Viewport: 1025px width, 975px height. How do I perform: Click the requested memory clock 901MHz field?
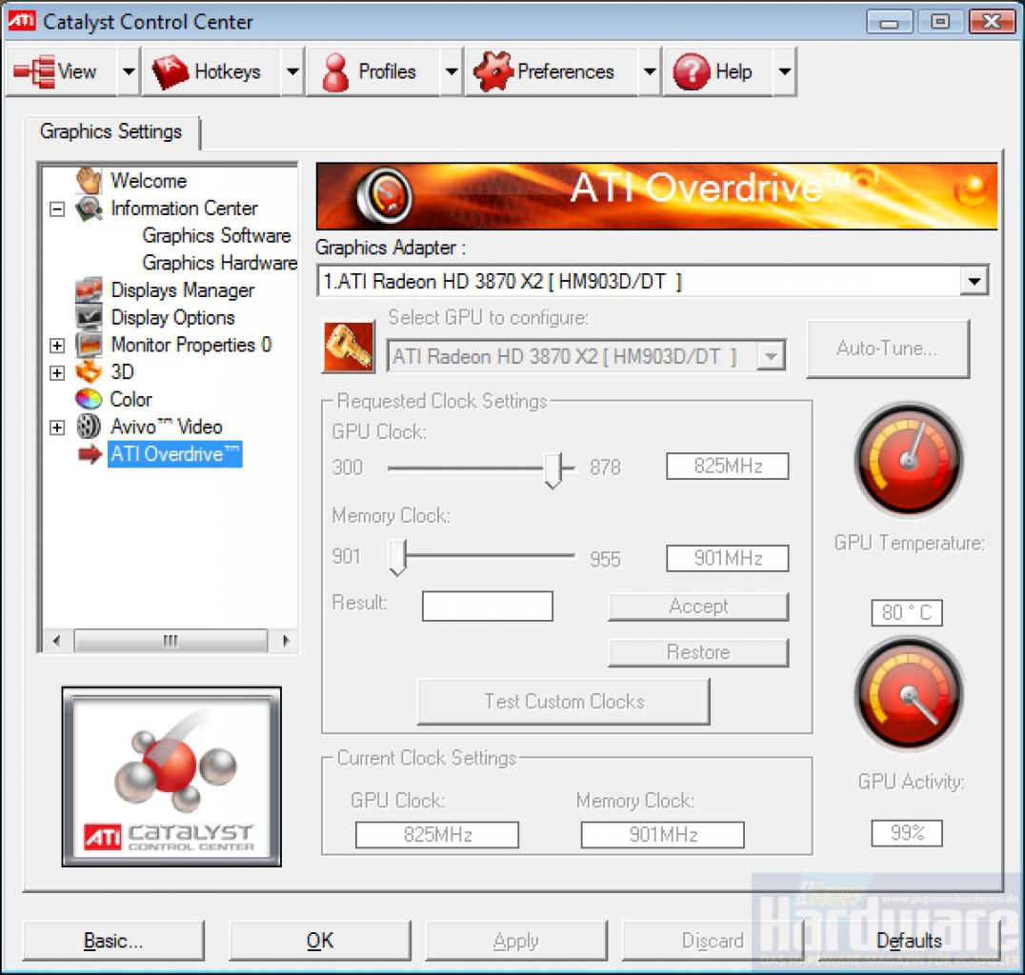pyautogui.click(x=728, y=558)
